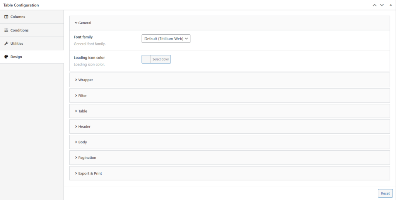Click the move-down arrow in panel header
This screenshot has width=396, height=200.
click(x=382, y=5)
